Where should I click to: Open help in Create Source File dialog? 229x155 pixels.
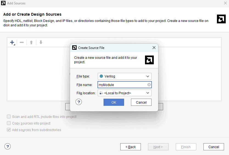tap(79, 102)
